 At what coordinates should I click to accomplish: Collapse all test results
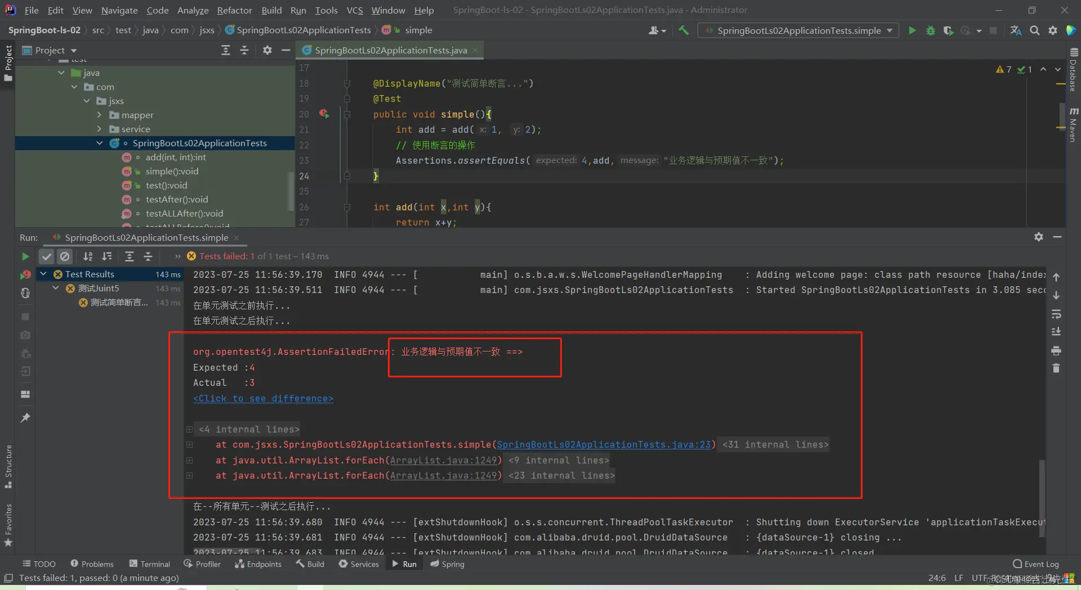coord(148,256)
